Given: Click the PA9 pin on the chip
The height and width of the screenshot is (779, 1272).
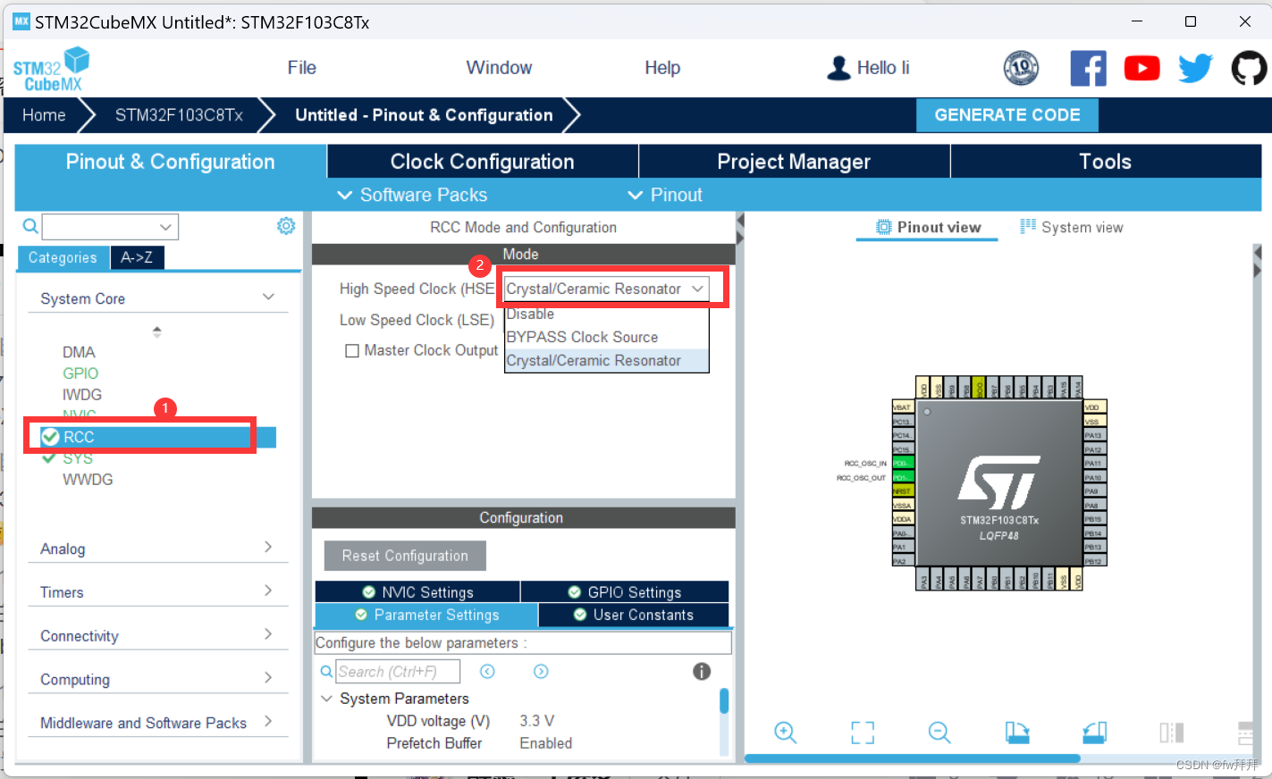Looking at the screenshot, I should click(1095, 490).
